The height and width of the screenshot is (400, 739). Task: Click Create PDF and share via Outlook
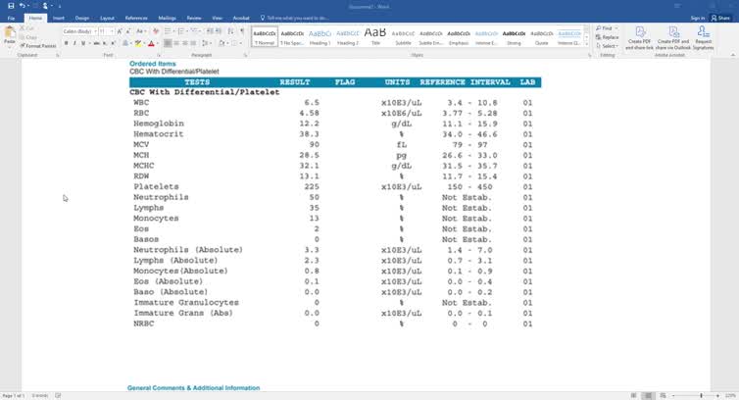(x=672, y=37)
